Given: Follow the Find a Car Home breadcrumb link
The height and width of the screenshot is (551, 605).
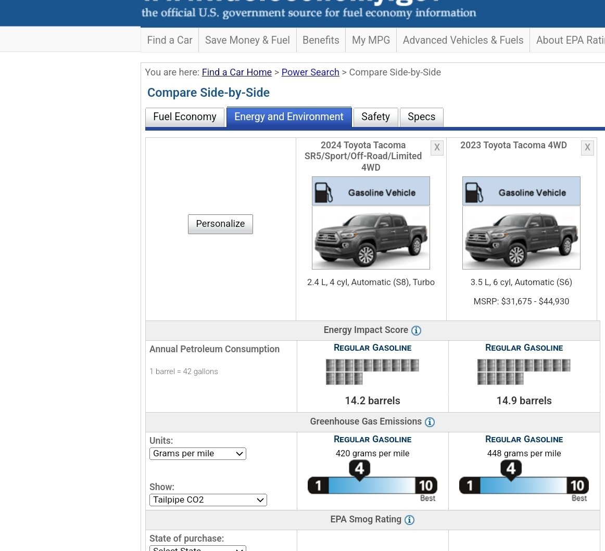Looking at the screenshot, I should coord(236,72).
